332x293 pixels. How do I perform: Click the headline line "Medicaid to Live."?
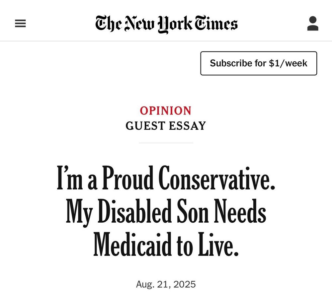(x=166, y=246)
